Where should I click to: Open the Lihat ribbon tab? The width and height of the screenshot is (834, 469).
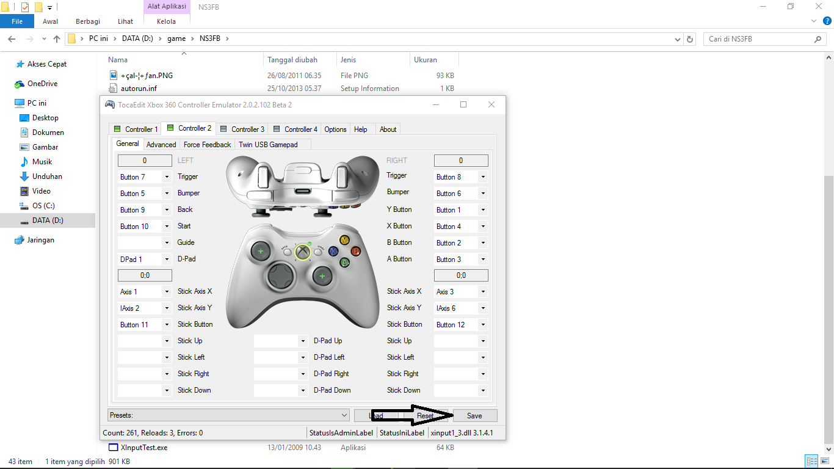click(125, 21)
